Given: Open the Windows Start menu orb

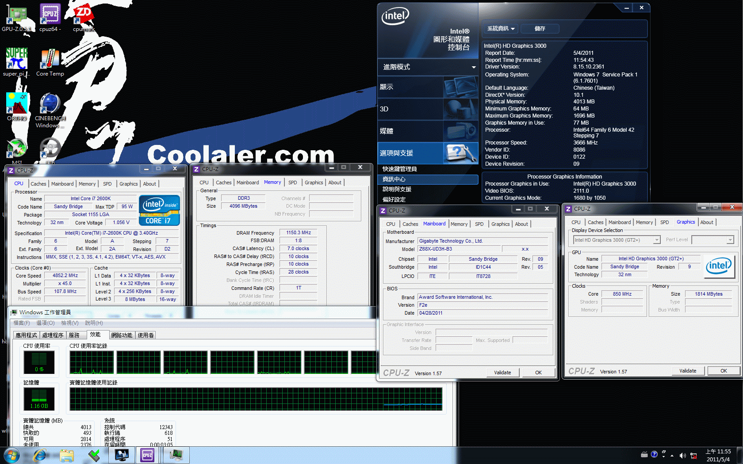Looking at the screenshot, I should pos(11,455).
